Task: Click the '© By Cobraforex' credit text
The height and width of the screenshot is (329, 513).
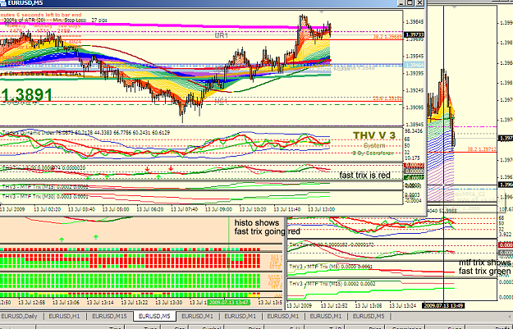Action: click(373, 153)
